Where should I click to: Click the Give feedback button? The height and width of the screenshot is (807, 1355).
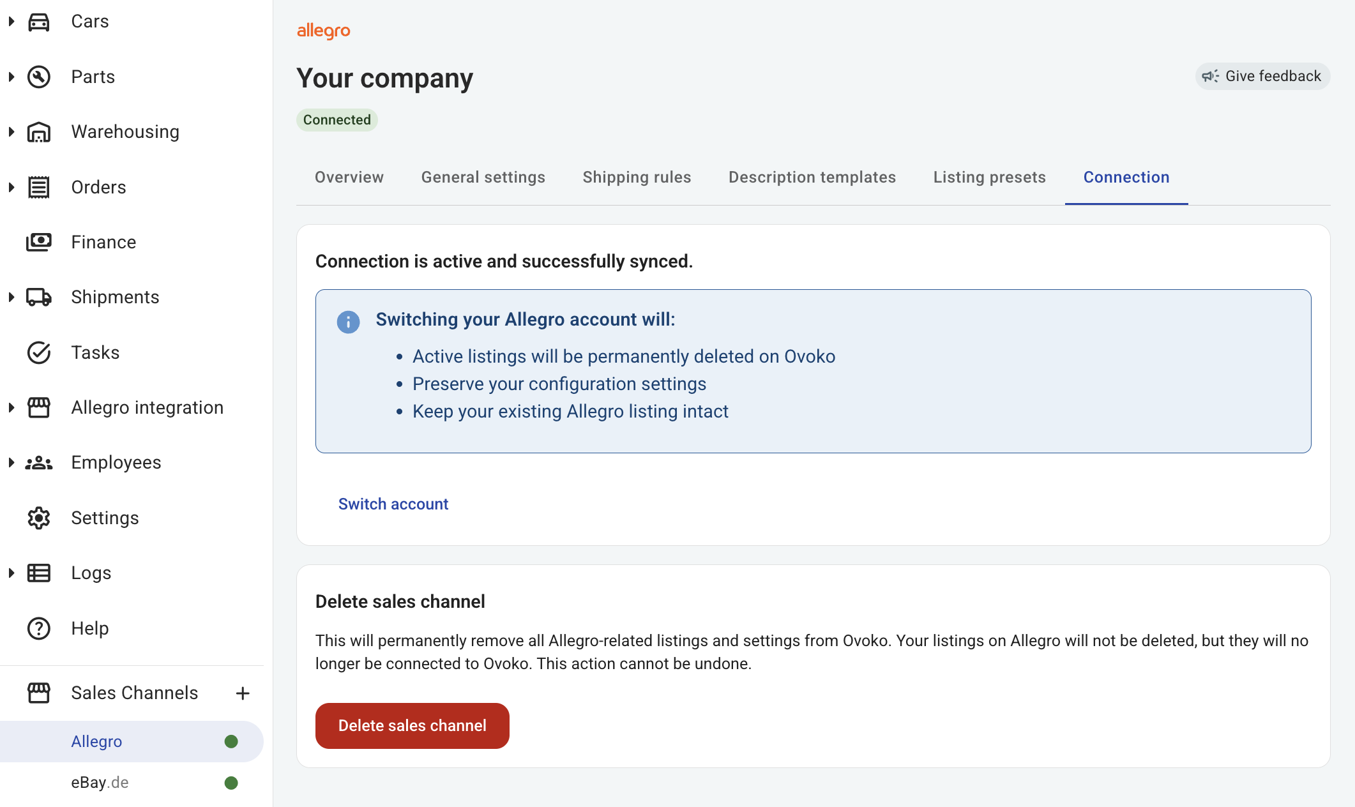(1263, 77)
